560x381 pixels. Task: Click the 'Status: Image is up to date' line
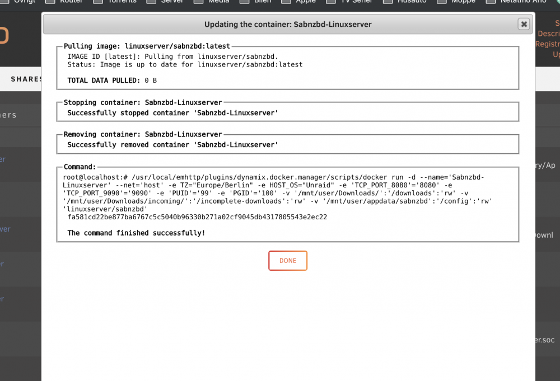point(185,64)
